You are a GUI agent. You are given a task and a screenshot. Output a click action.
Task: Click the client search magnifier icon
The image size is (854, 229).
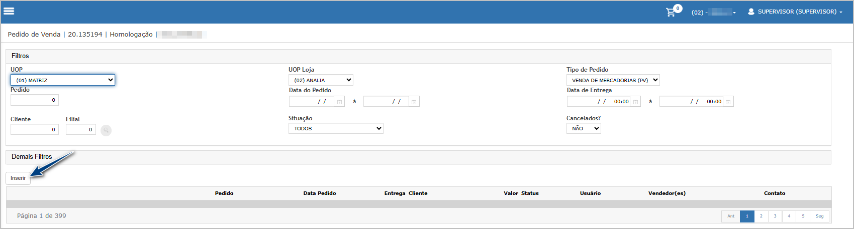point(106,130)
